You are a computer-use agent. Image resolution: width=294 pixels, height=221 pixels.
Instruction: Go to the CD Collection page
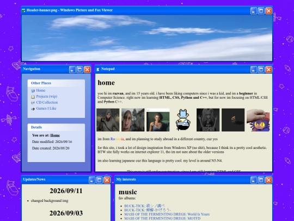tap(47, 103)
